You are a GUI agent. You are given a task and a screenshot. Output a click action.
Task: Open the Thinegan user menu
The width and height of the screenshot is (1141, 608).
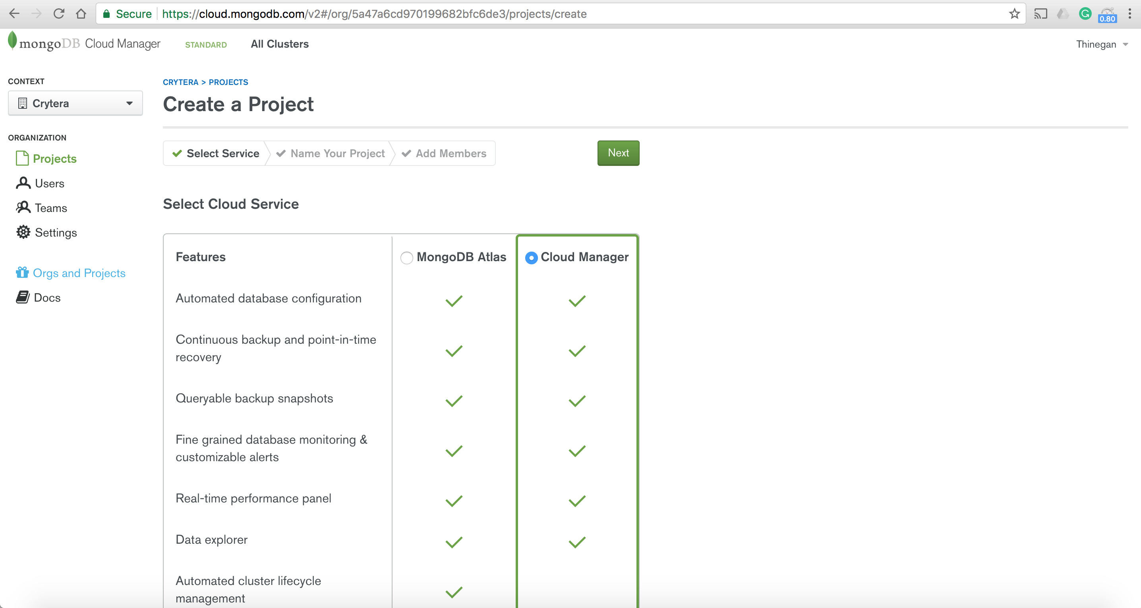click(x=1101, y=44)
